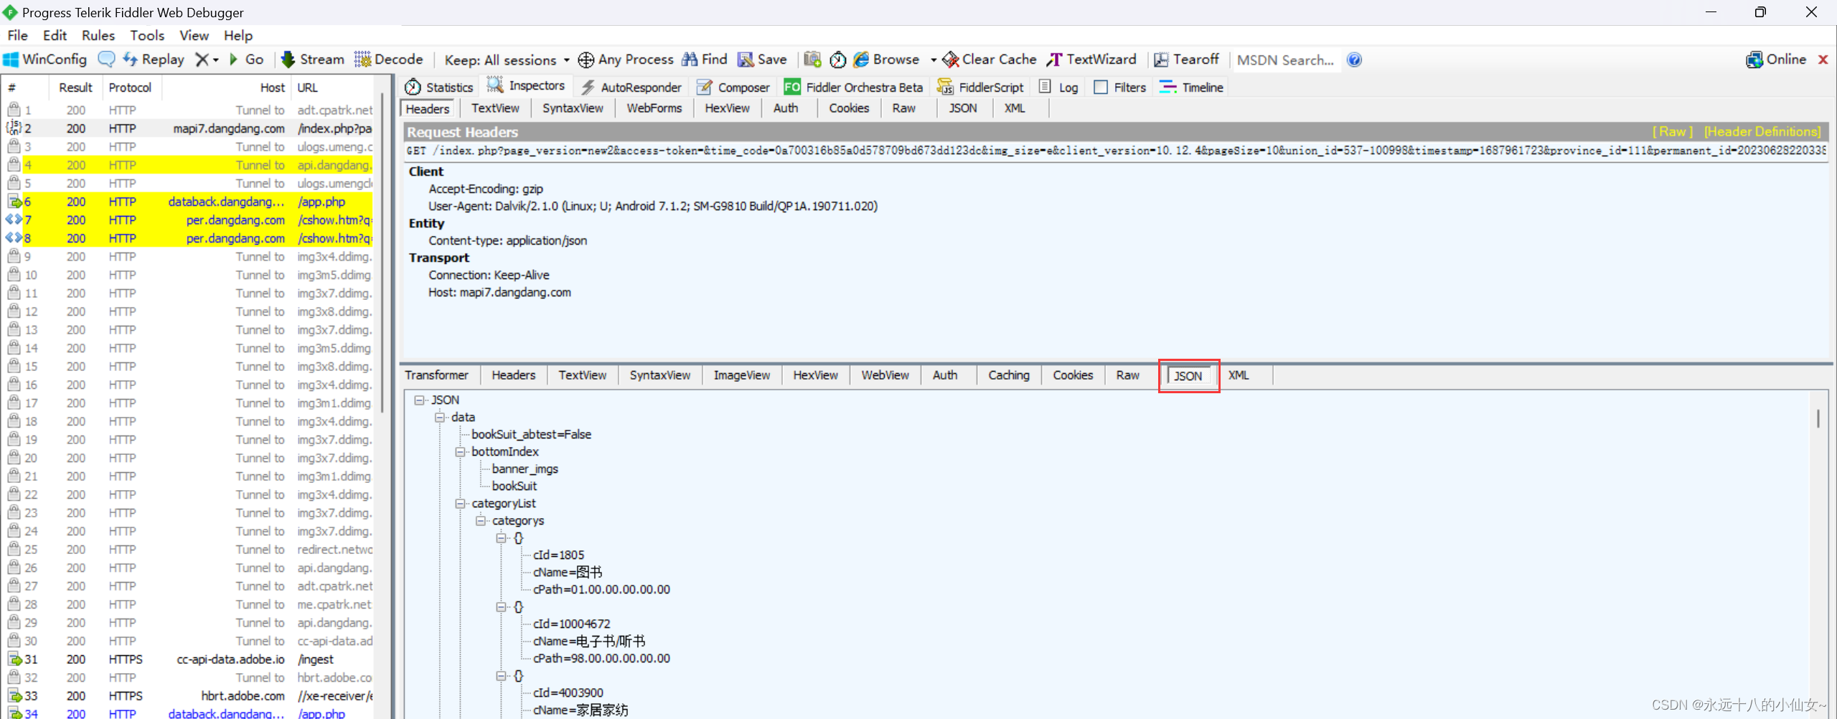Select session 31 cc-api-data.adobe.io
This screenshot has width=1837, height=719.
189,659
